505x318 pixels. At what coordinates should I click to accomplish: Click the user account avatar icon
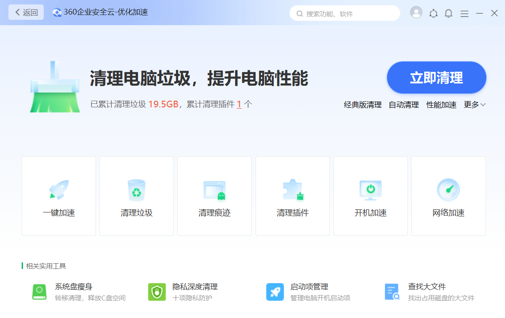coord(416,13)
